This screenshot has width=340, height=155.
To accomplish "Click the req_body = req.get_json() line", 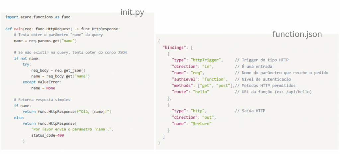I will (58, 70).
